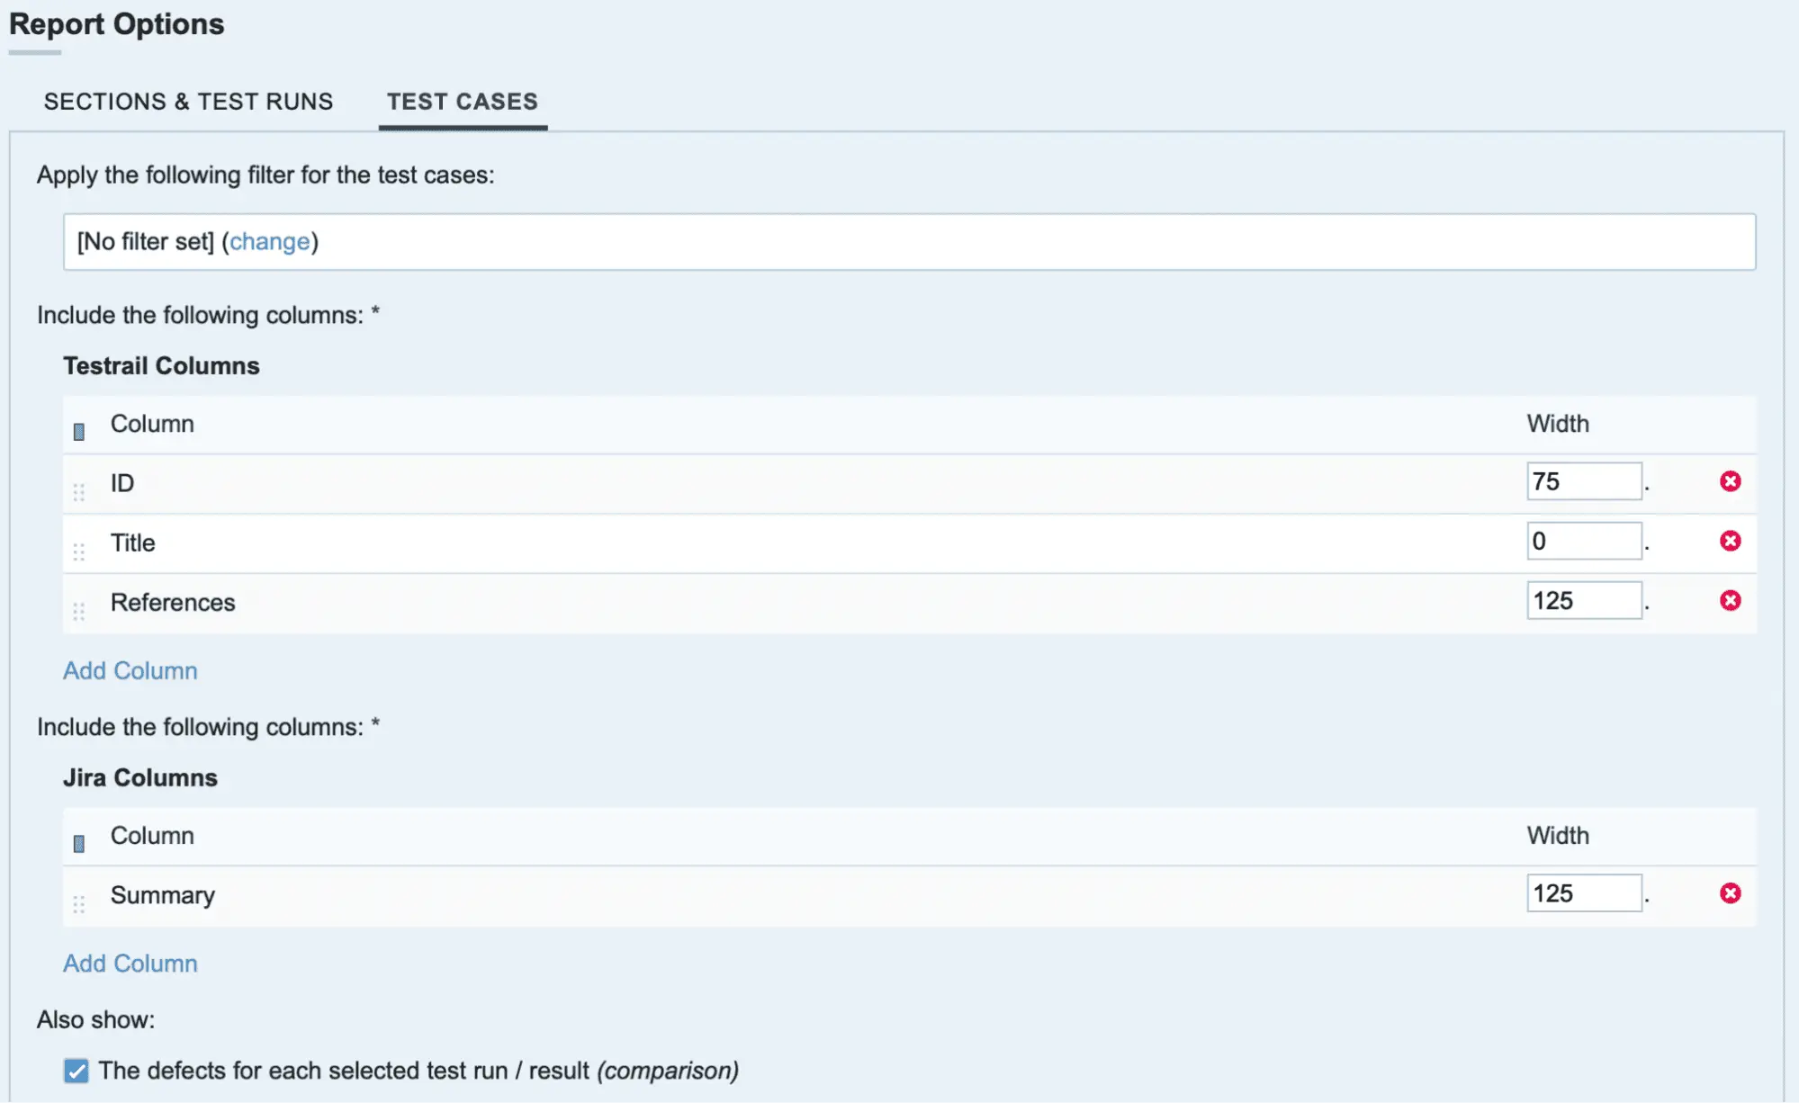
Task: Click the defects comparison checkbox label text
Action: tap(418, 1071)
